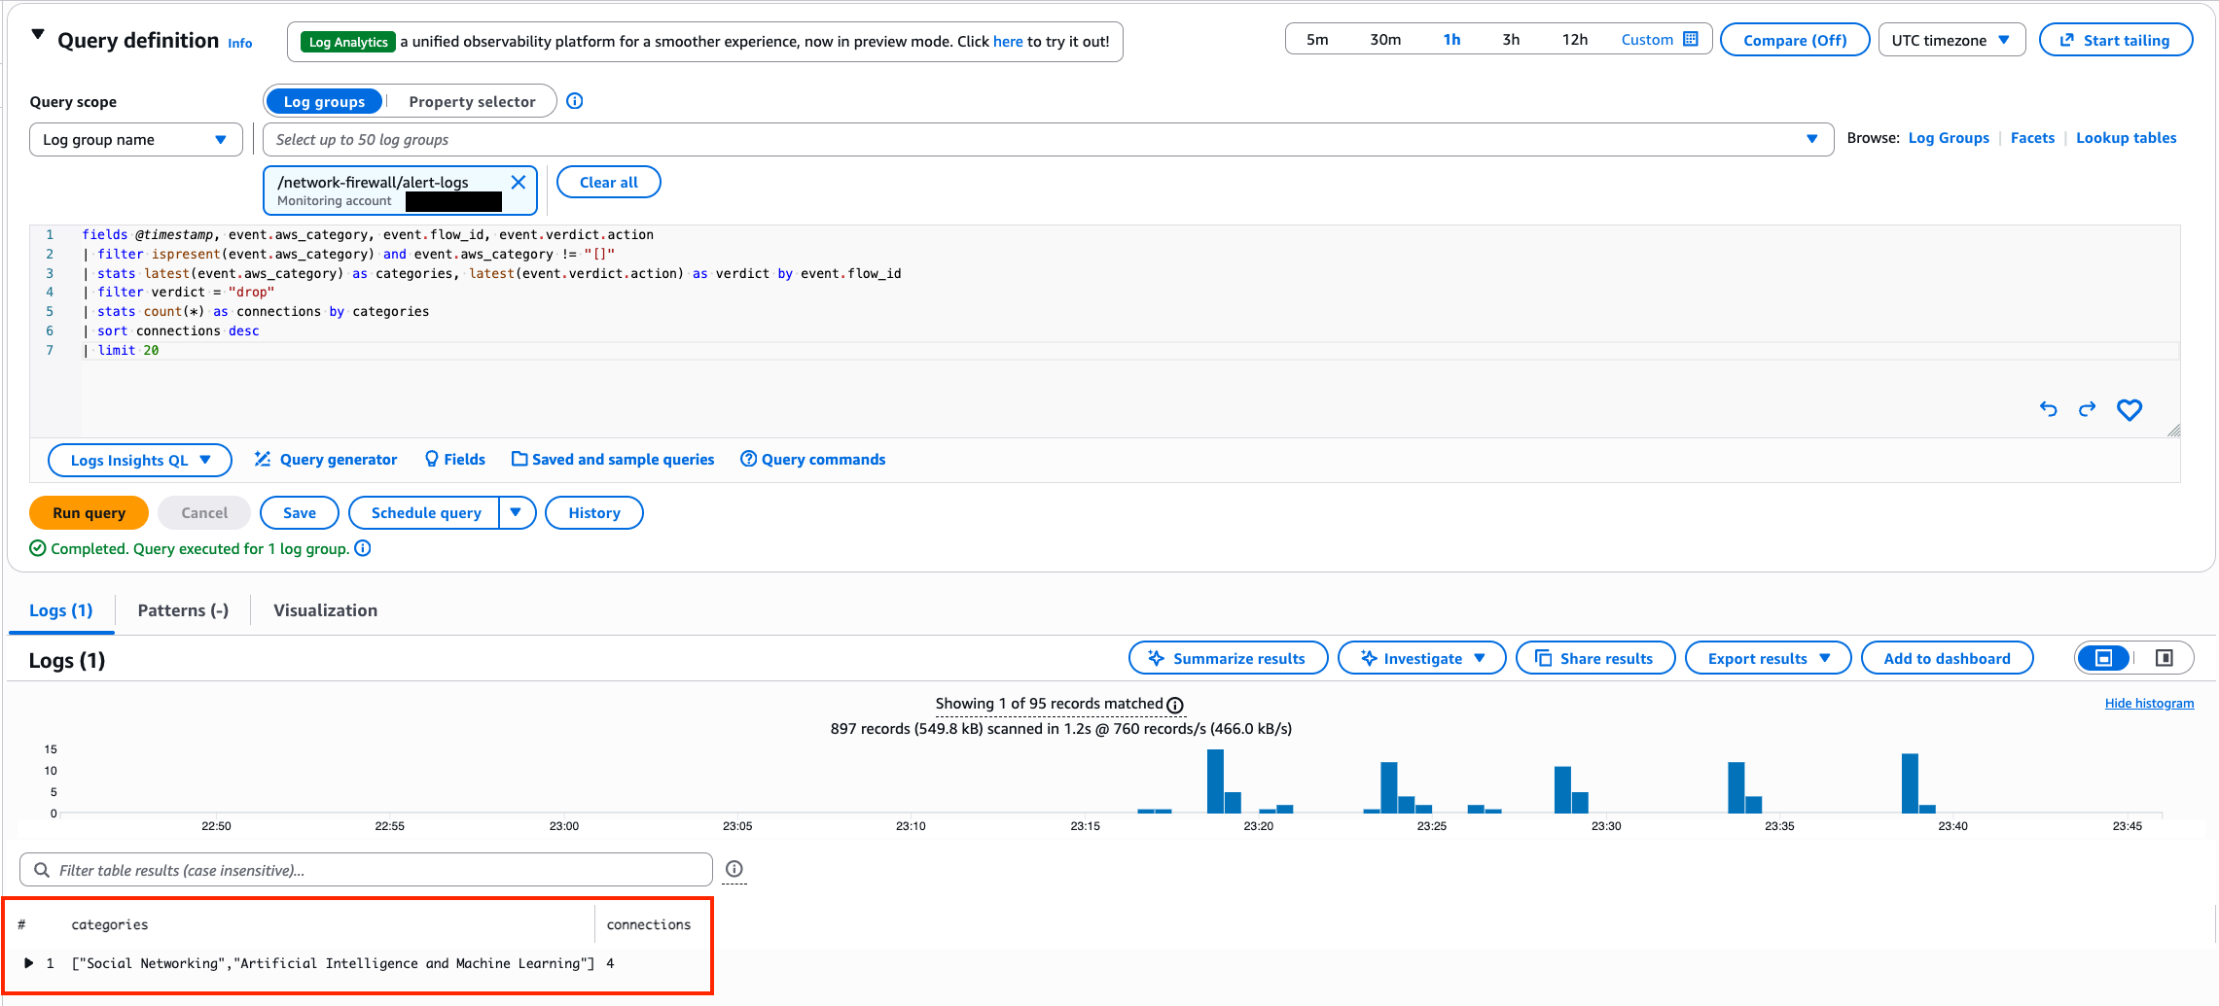Click Start tailing button
Screen dimensions: 2219x1006
pyautogui.click(x=2116, y=40)
